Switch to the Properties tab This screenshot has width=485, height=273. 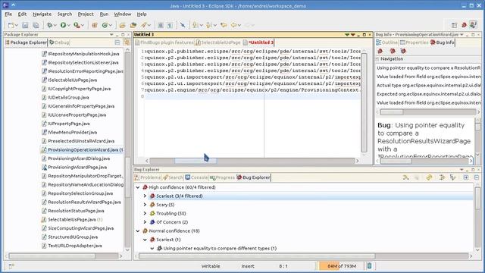pos(414,42)
